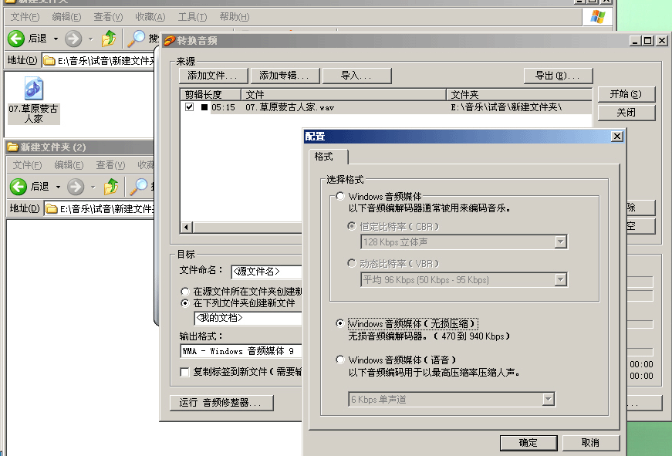Image resolution: width=672 pixels, height=456 pixels.
Task: Select 在源文件所在文件夹创建新文件 radio option
Action: tap(185, 292)
